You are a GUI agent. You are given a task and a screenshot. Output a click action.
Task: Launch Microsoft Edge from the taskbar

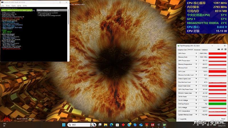111,125
